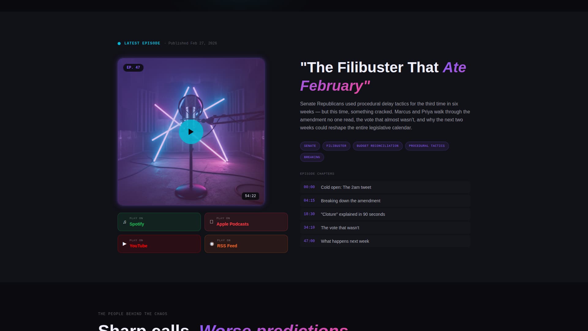The image size is (588, 331).
Task: Open the episode on Spotify
Action: [x=159, y=222]
